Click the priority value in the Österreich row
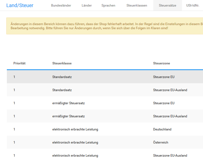203x164 pixels. point(14,142)
